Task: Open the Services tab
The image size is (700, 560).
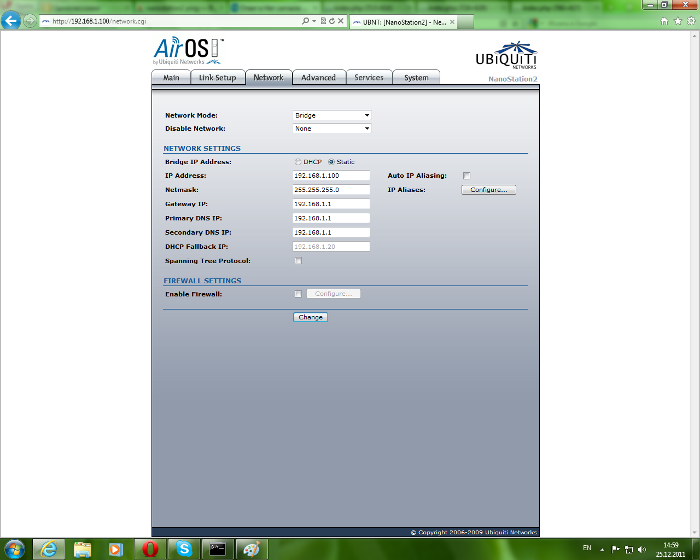Action: [x=369, y=78]
